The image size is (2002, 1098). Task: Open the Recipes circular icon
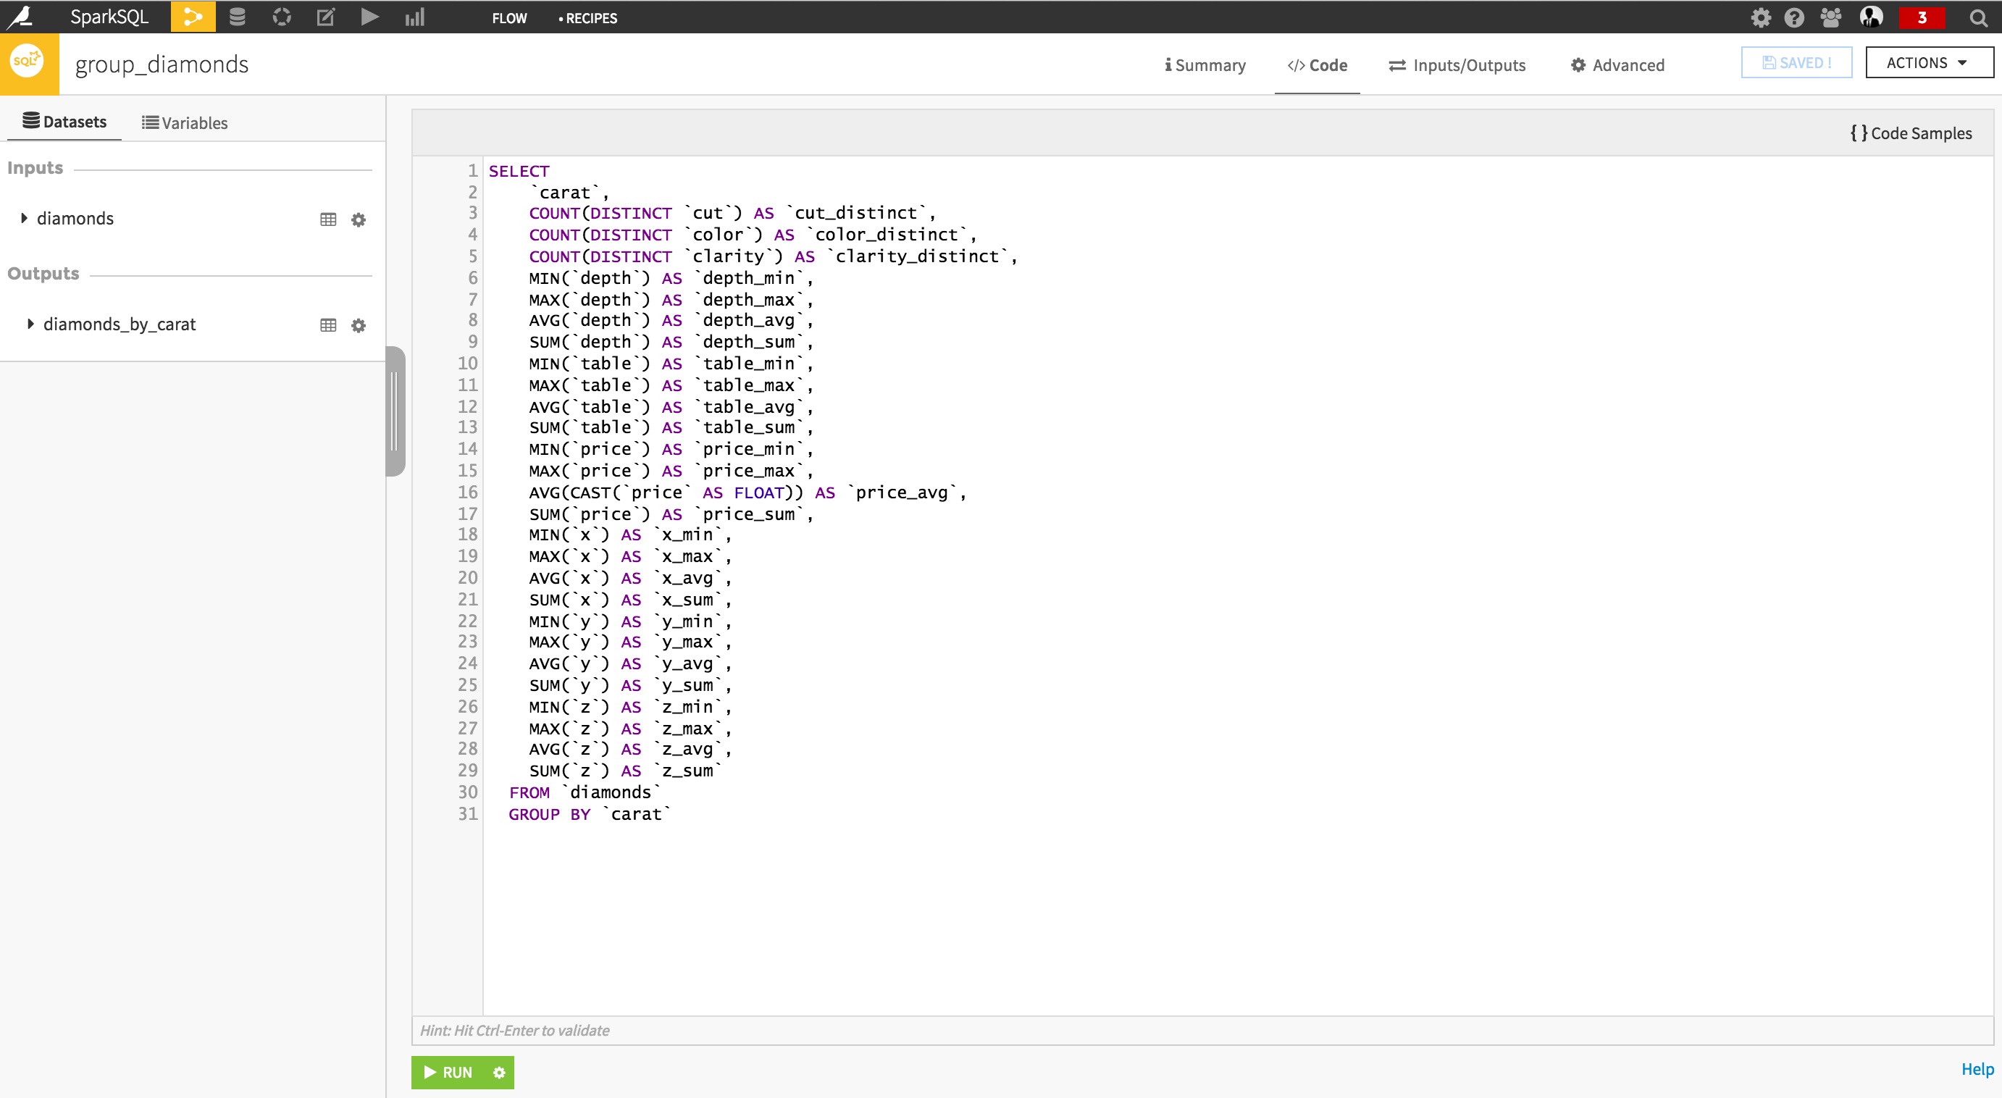coord(281,17)
